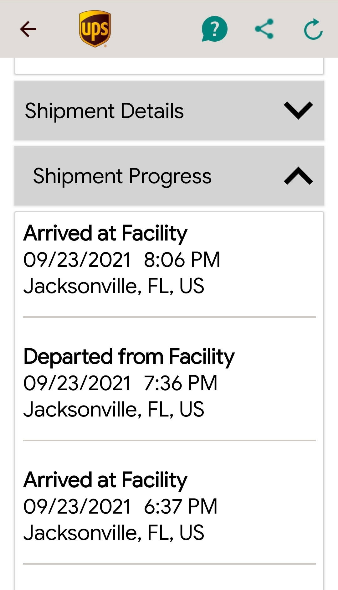Tap Jacksonville location under last Arrived entry
338x590 pixels.
point(114,533)
